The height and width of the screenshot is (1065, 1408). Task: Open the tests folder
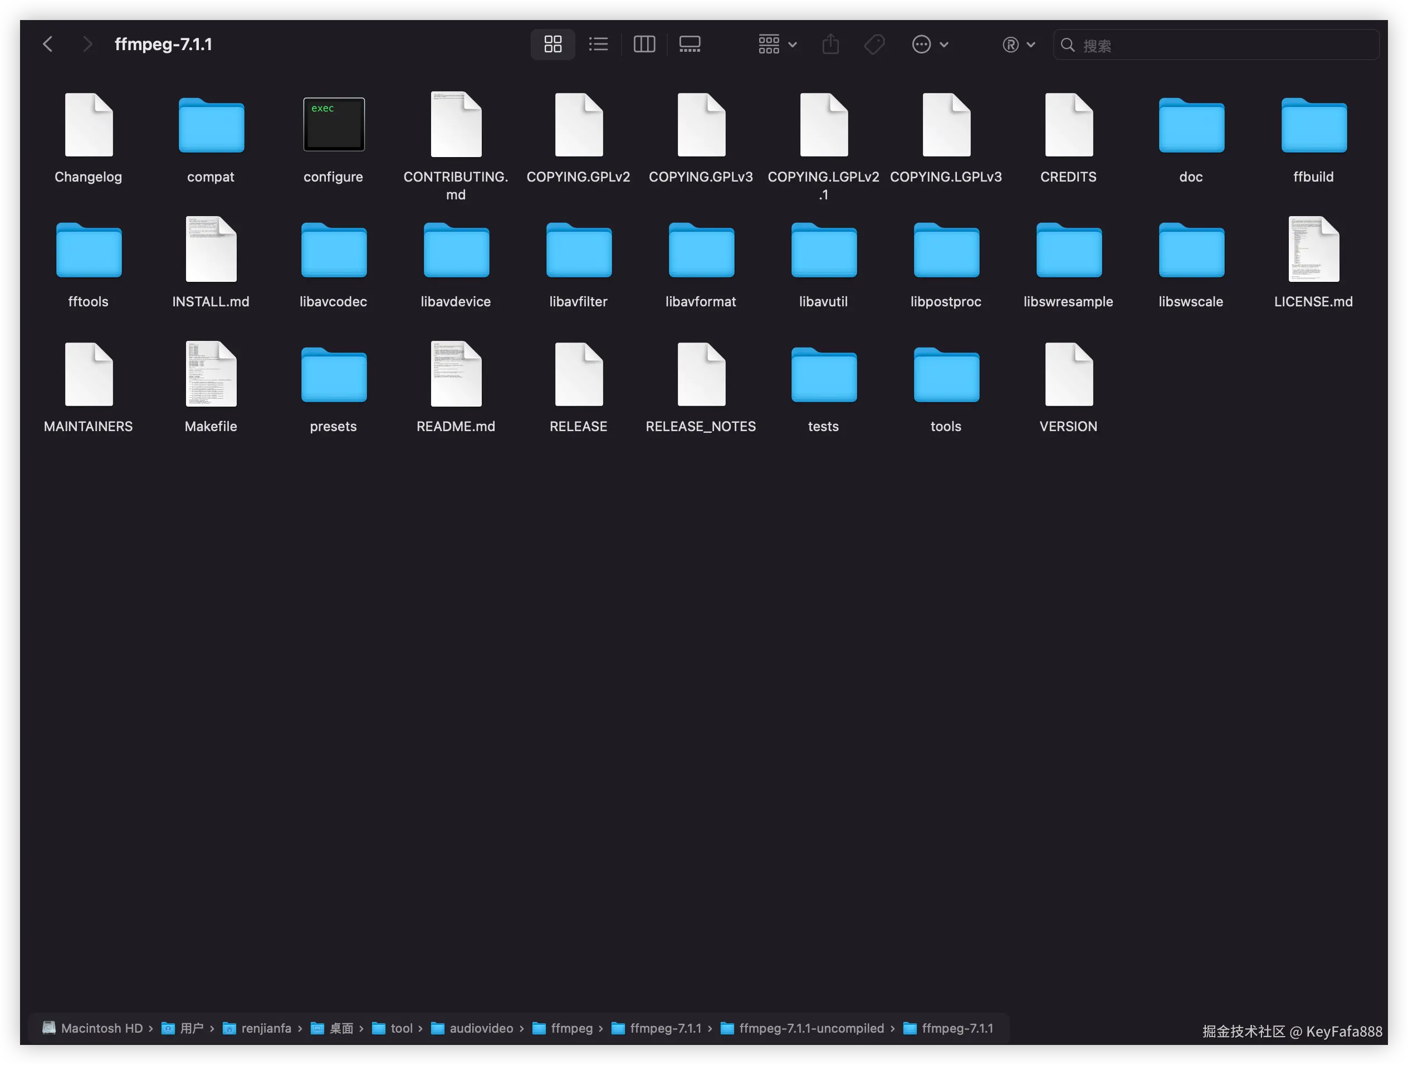point(823,374)
